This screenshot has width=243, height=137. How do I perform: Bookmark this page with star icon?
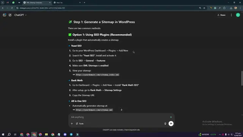tap(204, 8)
